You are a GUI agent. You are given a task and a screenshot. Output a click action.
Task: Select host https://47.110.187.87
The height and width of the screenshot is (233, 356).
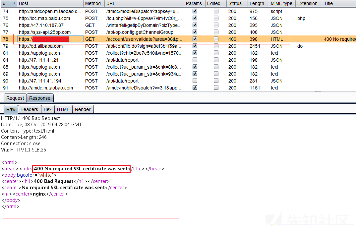[x=41, y=25]
